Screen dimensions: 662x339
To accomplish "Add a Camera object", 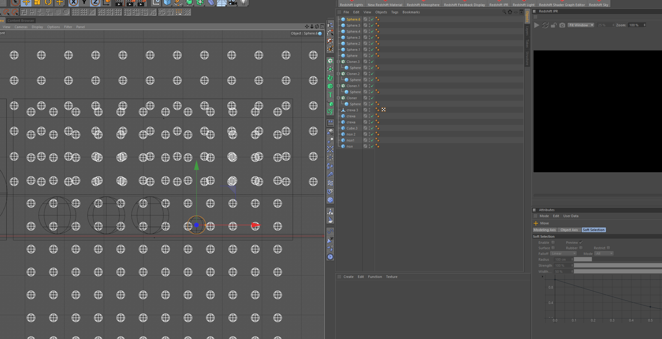I will point(232,3).
